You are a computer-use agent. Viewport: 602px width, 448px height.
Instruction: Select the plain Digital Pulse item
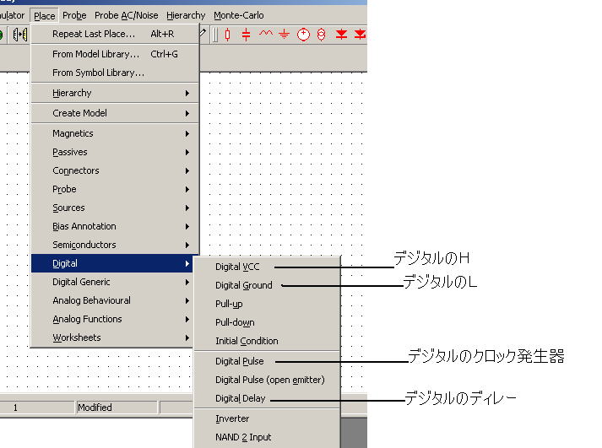[267, 361]
